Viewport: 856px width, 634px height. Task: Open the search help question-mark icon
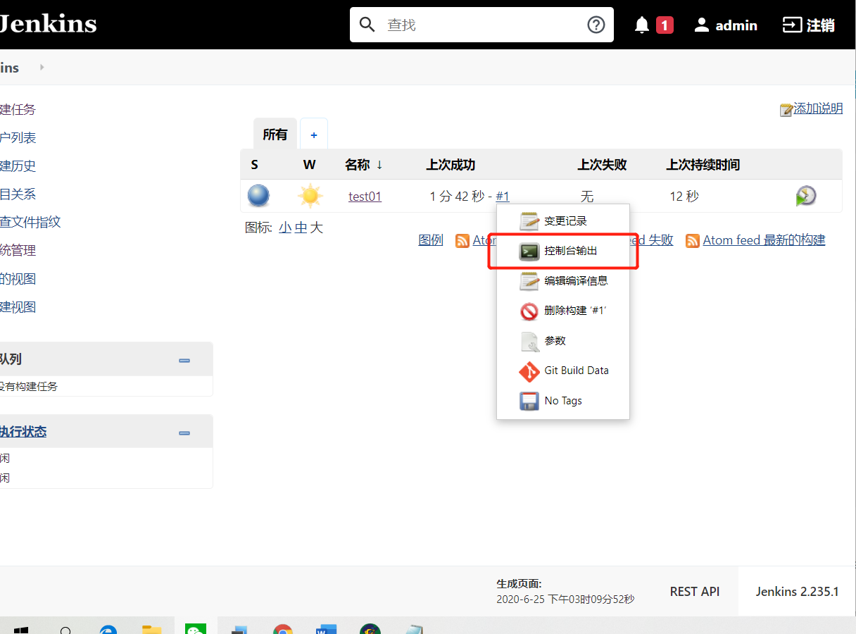pos(596,25)
